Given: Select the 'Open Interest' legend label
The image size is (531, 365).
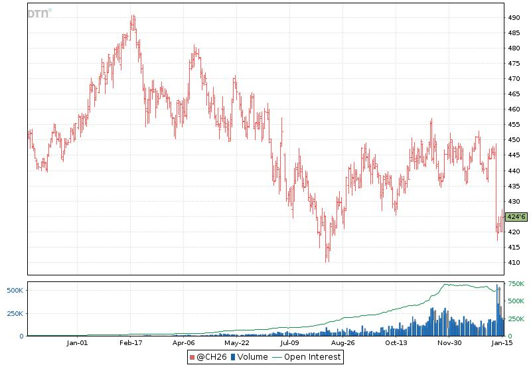Looking at the screenshot, I should pos(312,357).
